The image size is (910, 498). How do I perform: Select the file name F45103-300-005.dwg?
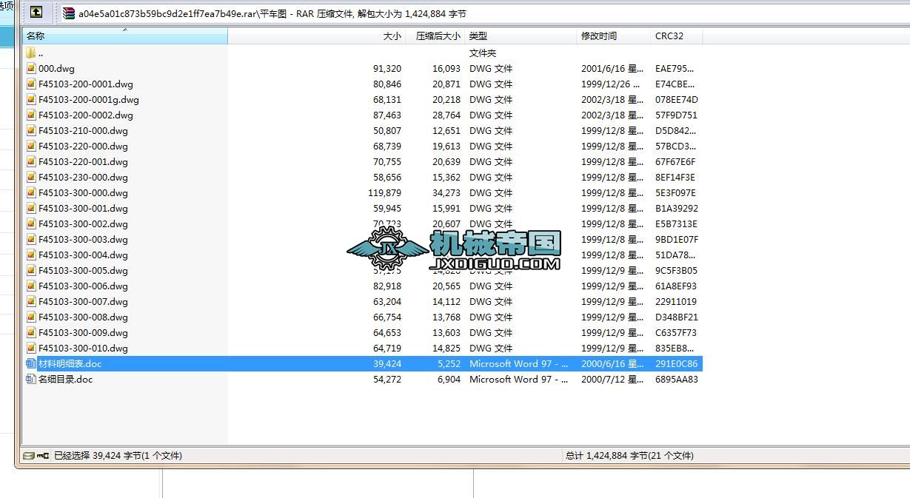click(x=83, y=270)
